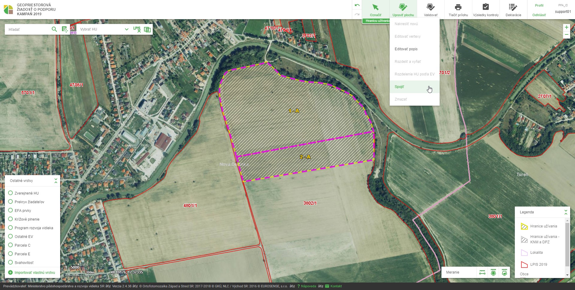Choose Zmazať from the menu

coord(414,99)
